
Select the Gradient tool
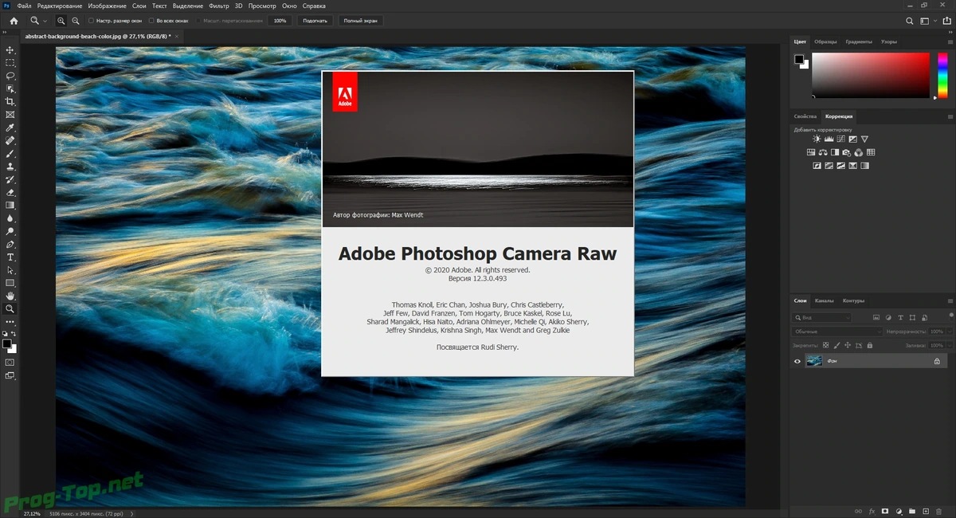pos(10,206)
